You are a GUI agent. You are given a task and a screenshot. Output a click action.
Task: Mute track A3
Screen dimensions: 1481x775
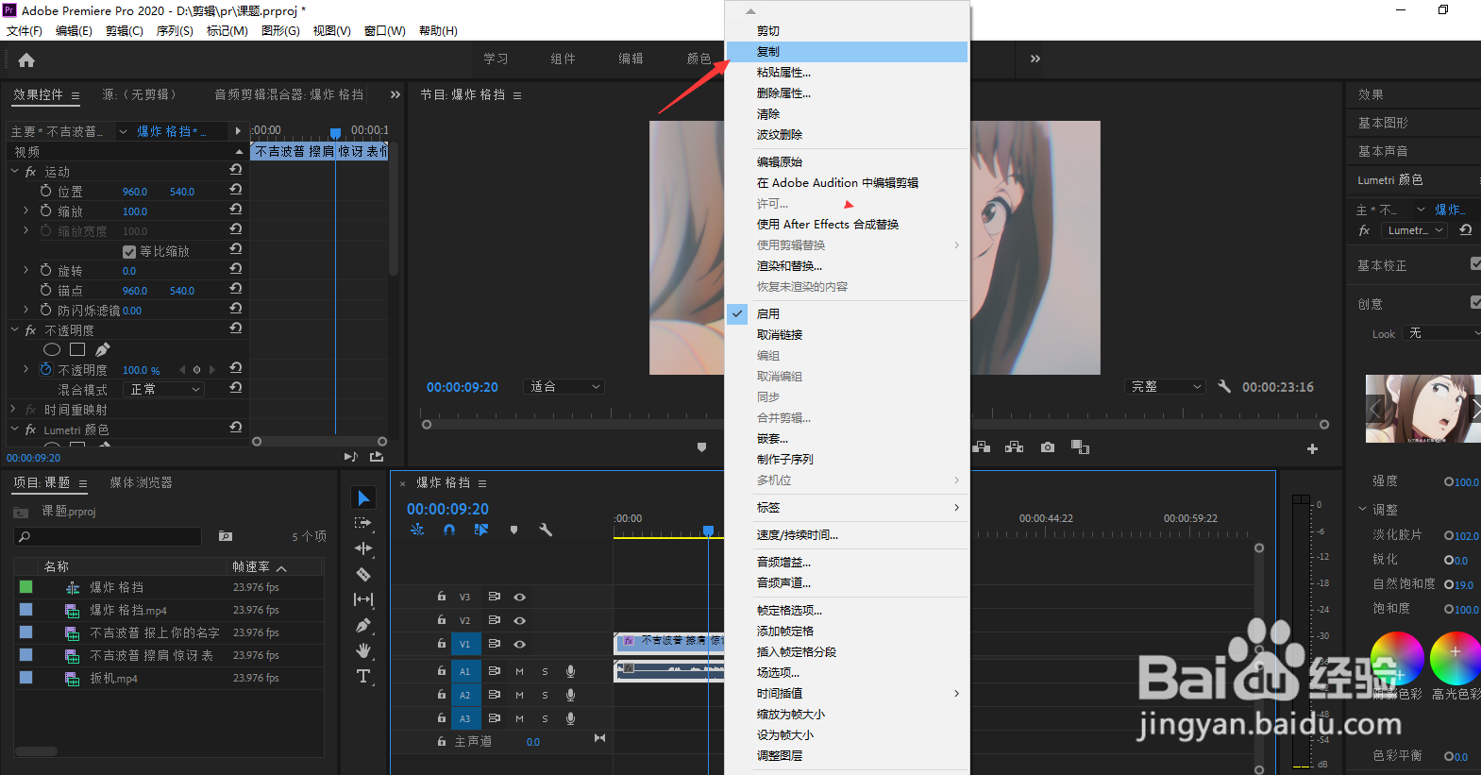519,718
